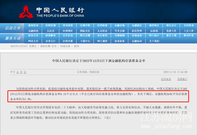The width and height of the screenshot is (197, 135).
Task: Select 图文直播 in the navigation
Action: (x=85, y=36)
